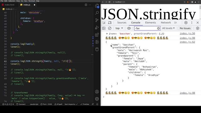Expand the logged object {name: 'bacchan'...}
The height and width of the screenshot is (113, 201).
tap(107, 34)
